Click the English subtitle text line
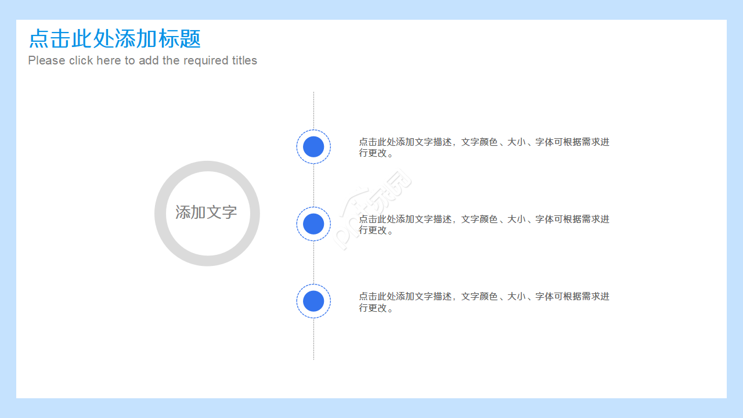The height and width of the screenshot is (418, 743). [x=142, y=60]
